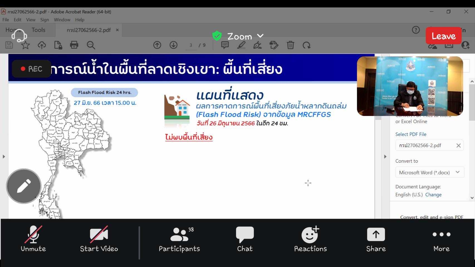Expand the Zoom meeting info dropdown
Image resolution: width=475 pixels, height=267 pixels.
(260, 36)
